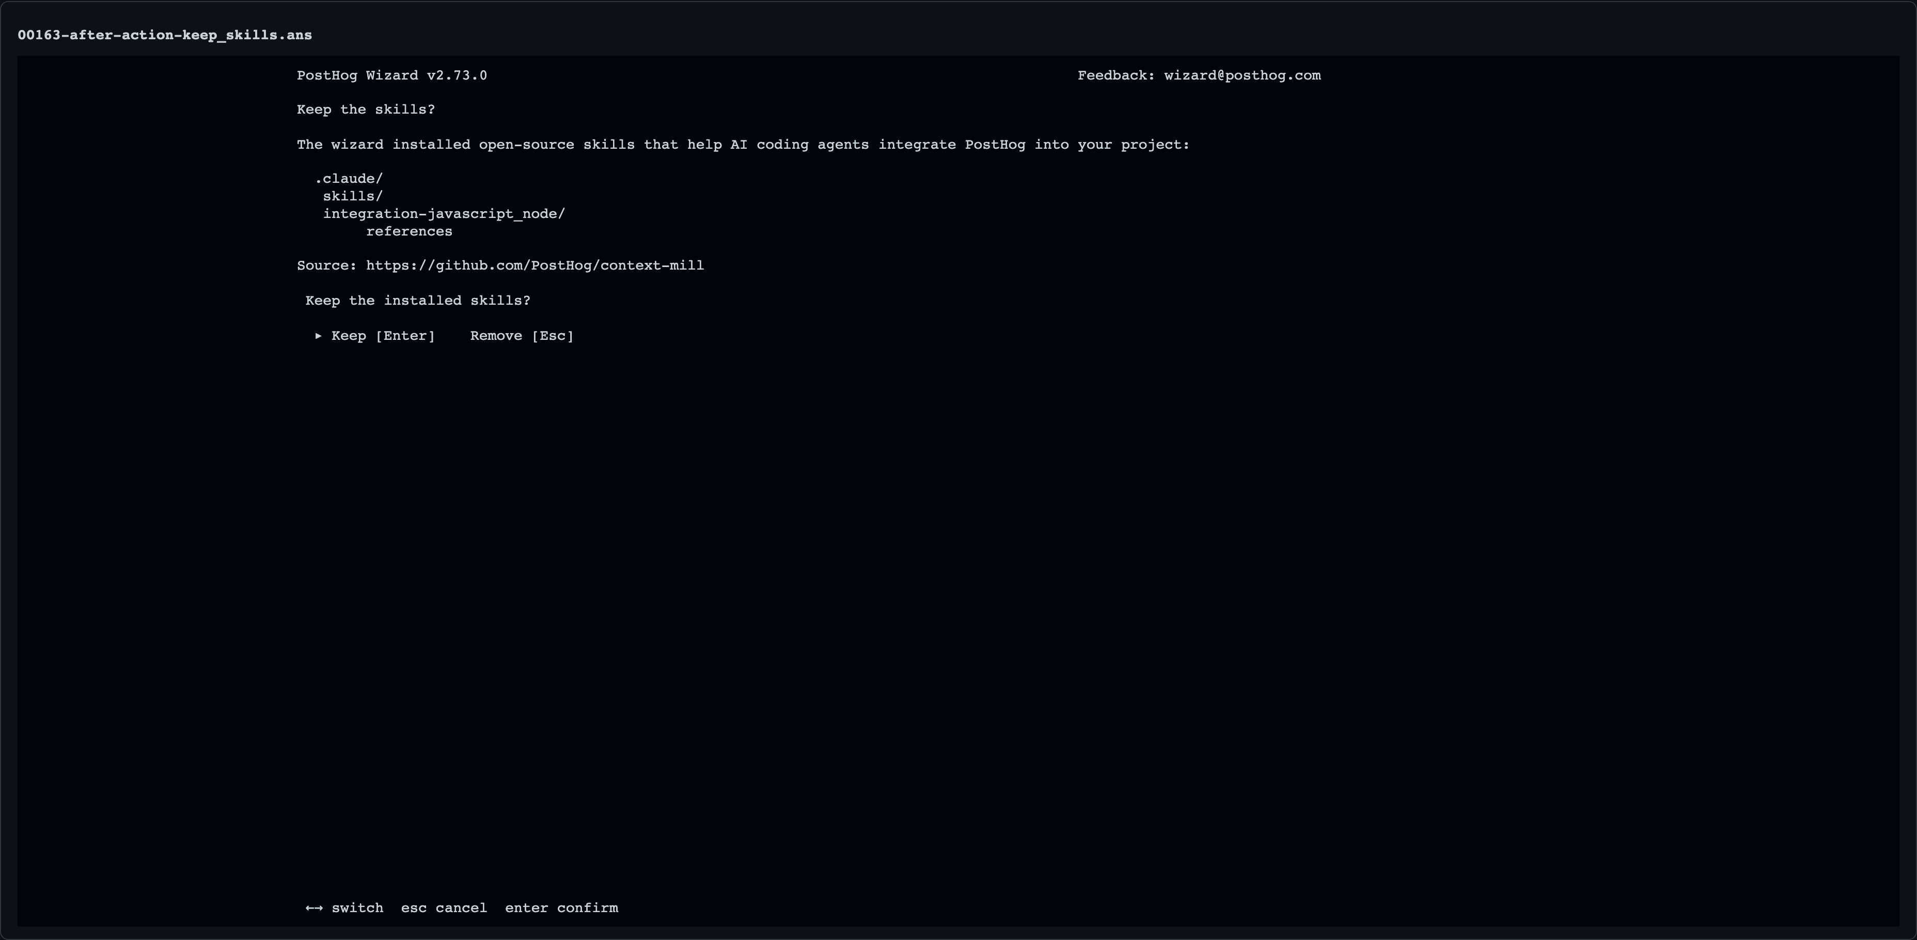Click the PostHog Wizard v2.73.0 title
Screen dimensions: 1917x940
pyautogui.click(x=392, y=75)
